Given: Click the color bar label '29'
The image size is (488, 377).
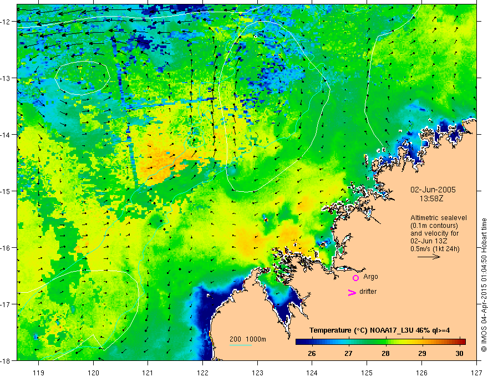Looking at the screenshot, I should tap(422, 354).
